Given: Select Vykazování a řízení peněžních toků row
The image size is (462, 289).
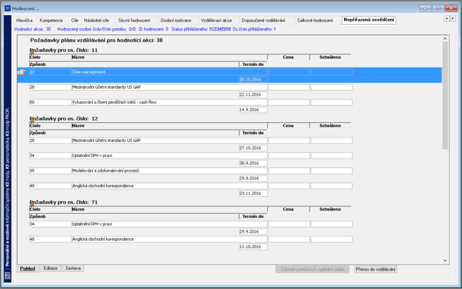Looking at the screenshot, I should (169, 102).
